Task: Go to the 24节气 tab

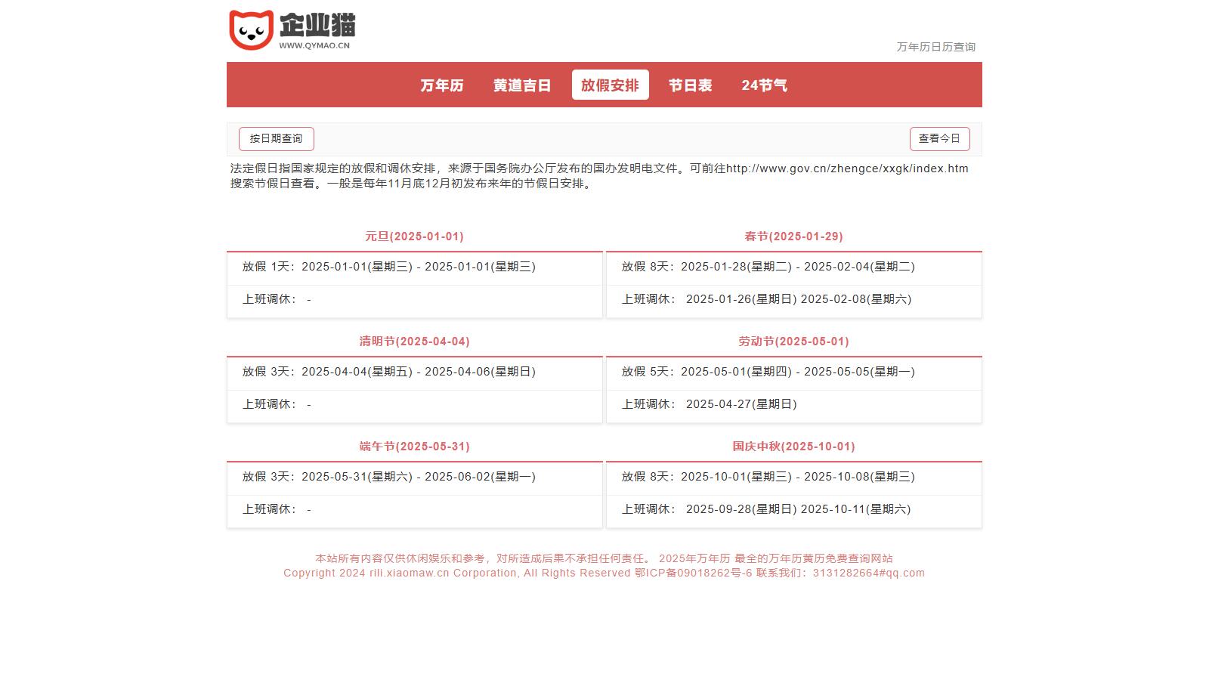Action: point(764,85)
